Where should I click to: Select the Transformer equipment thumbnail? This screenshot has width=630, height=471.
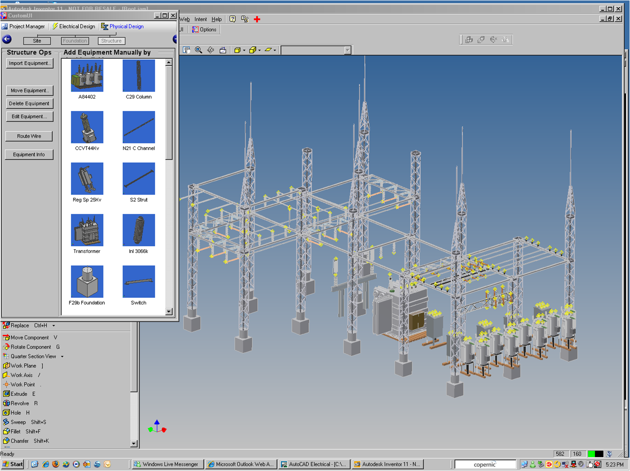(87, 230)
